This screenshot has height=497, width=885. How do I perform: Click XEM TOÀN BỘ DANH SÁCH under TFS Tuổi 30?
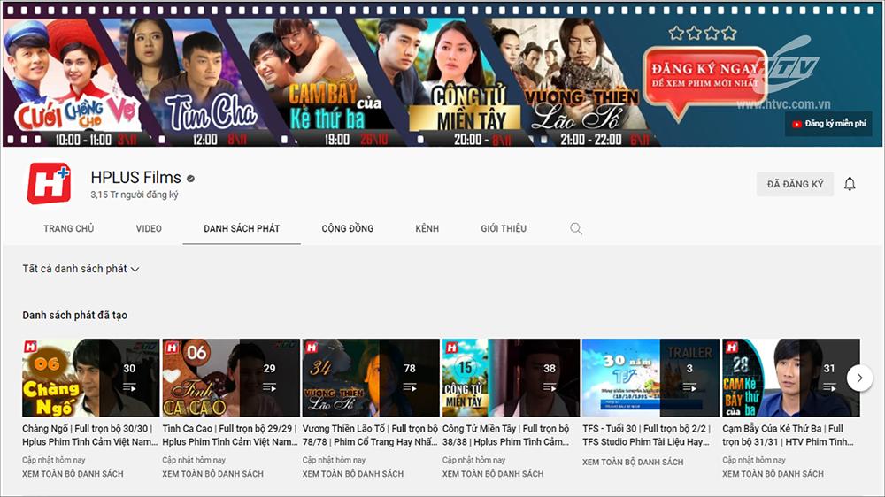point(633,462)
